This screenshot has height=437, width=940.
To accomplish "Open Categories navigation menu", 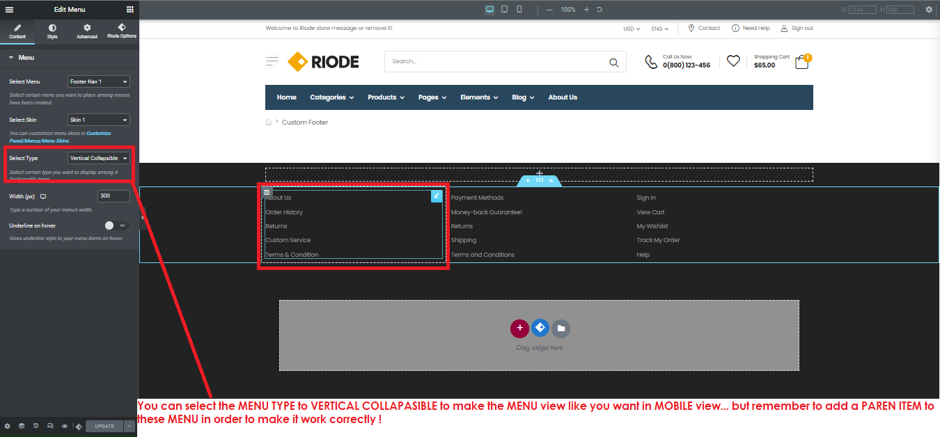I will pyautogui.click(x=332, y=97).
